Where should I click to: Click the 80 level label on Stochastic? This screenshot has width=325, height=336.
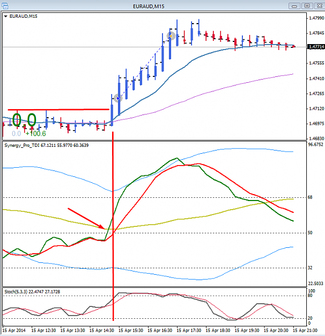click(310, 296)
